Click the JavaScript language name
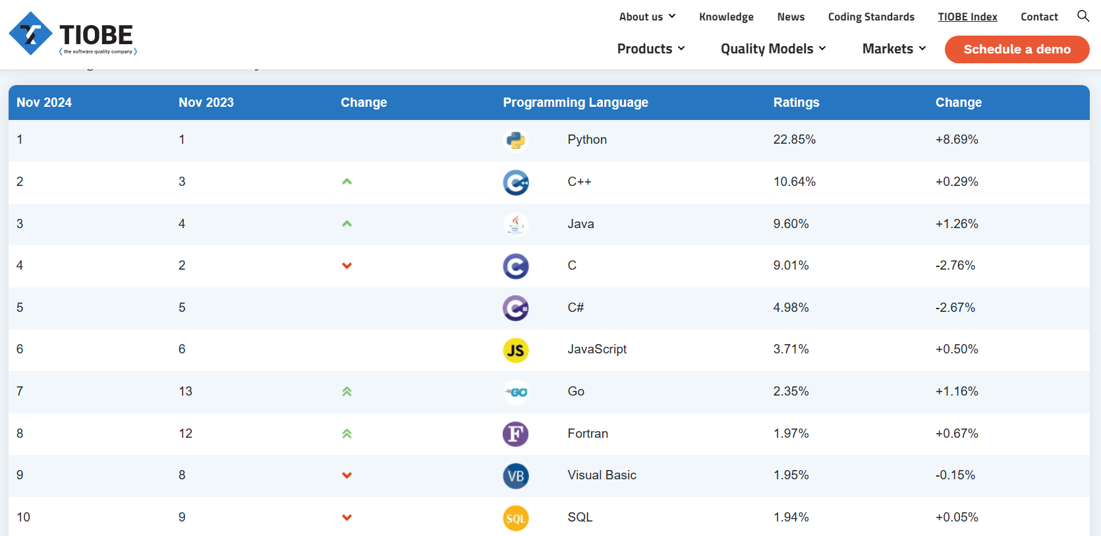Viewport: 1101px width, 536px height. coord(597,349)
